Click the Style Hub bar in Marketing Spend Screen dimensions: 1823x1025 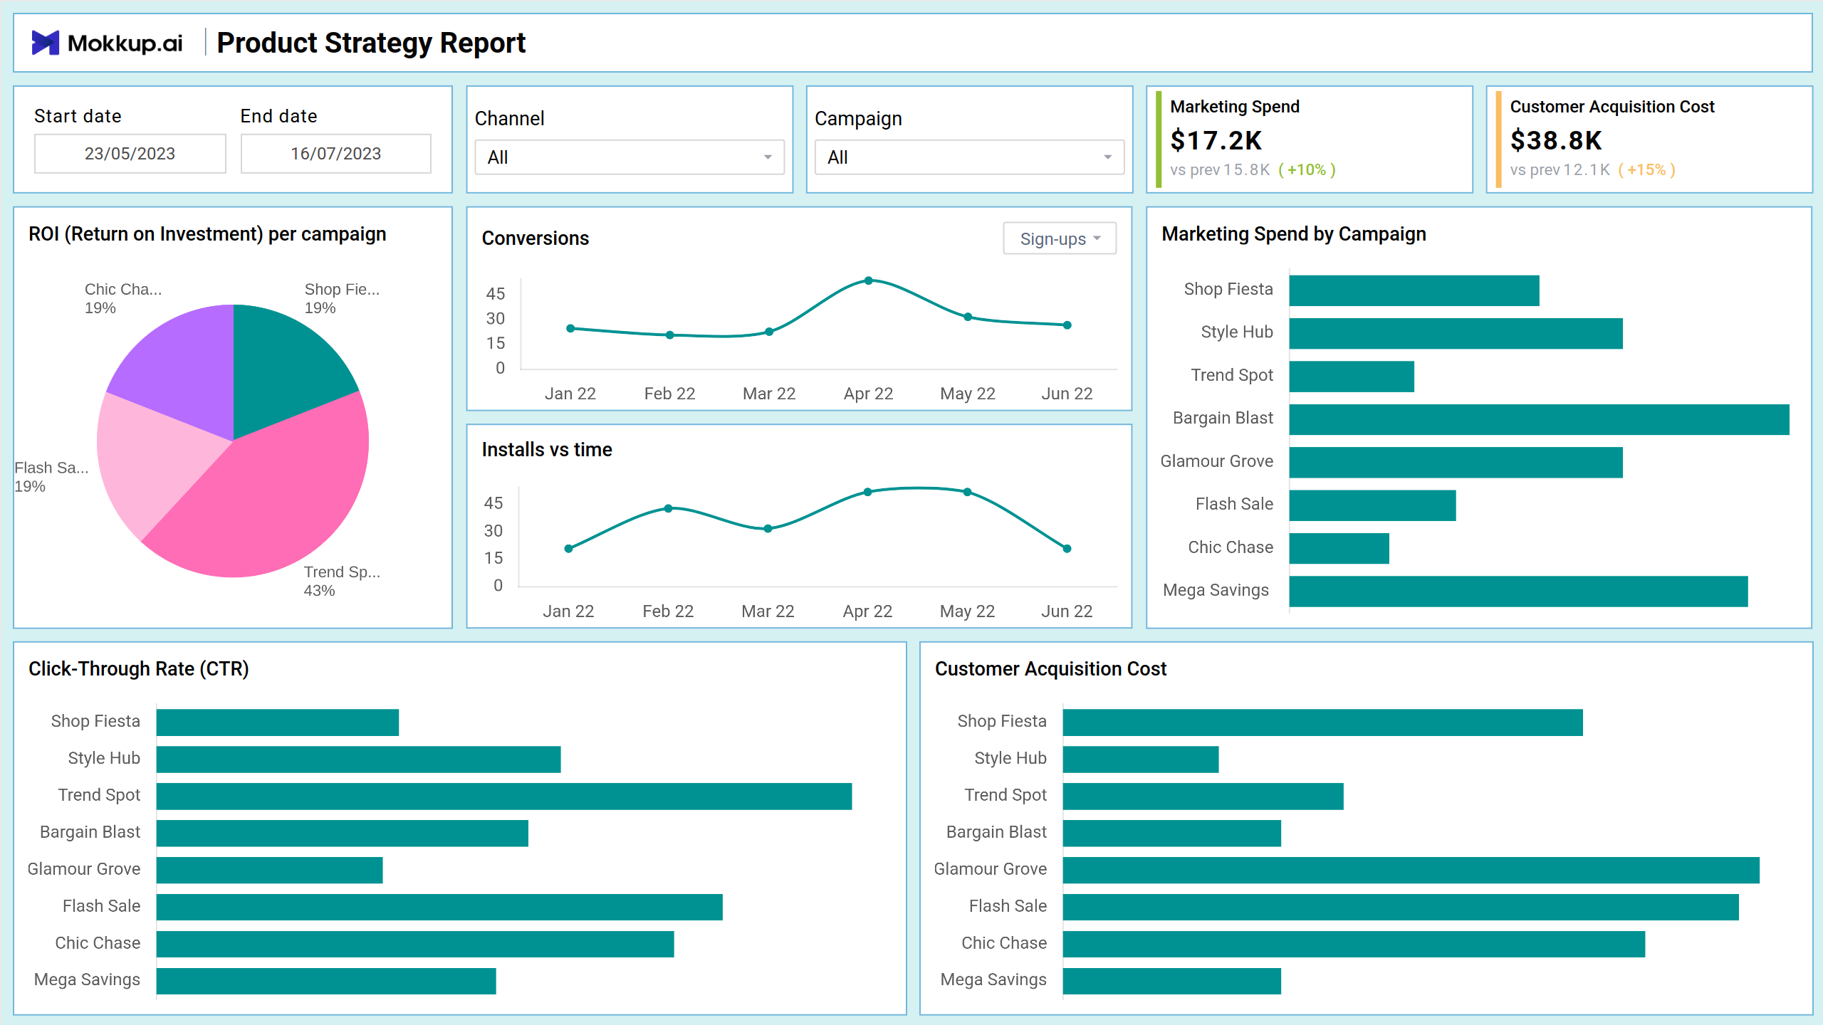1456,333
